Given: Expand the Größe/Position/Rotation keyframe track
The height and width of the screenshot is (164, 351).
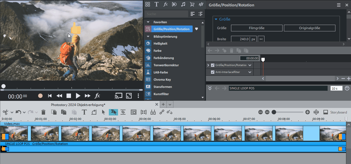Looking at the screenshot, I should click(x=208, y=65).
